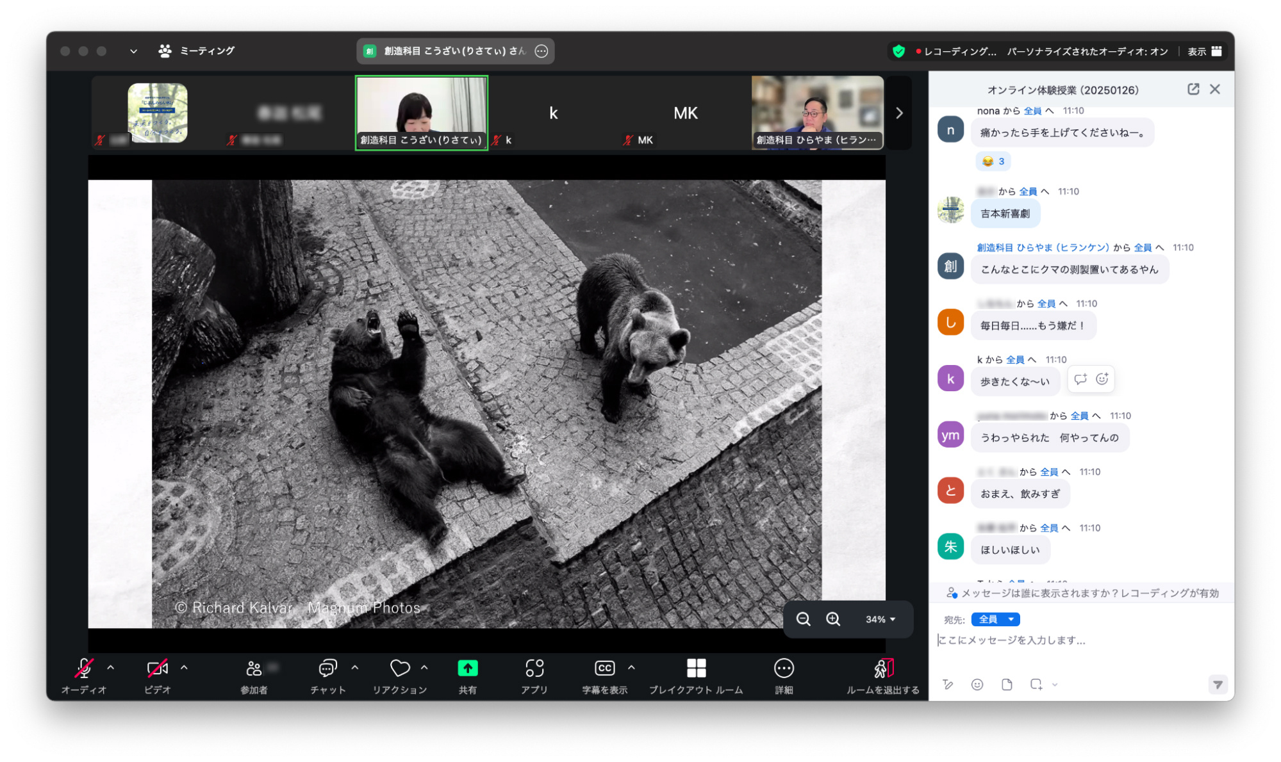This screenshot has height=762, width=1281.
Task: Reply to the 歩きたくな〜い message
Action: 1080,379
